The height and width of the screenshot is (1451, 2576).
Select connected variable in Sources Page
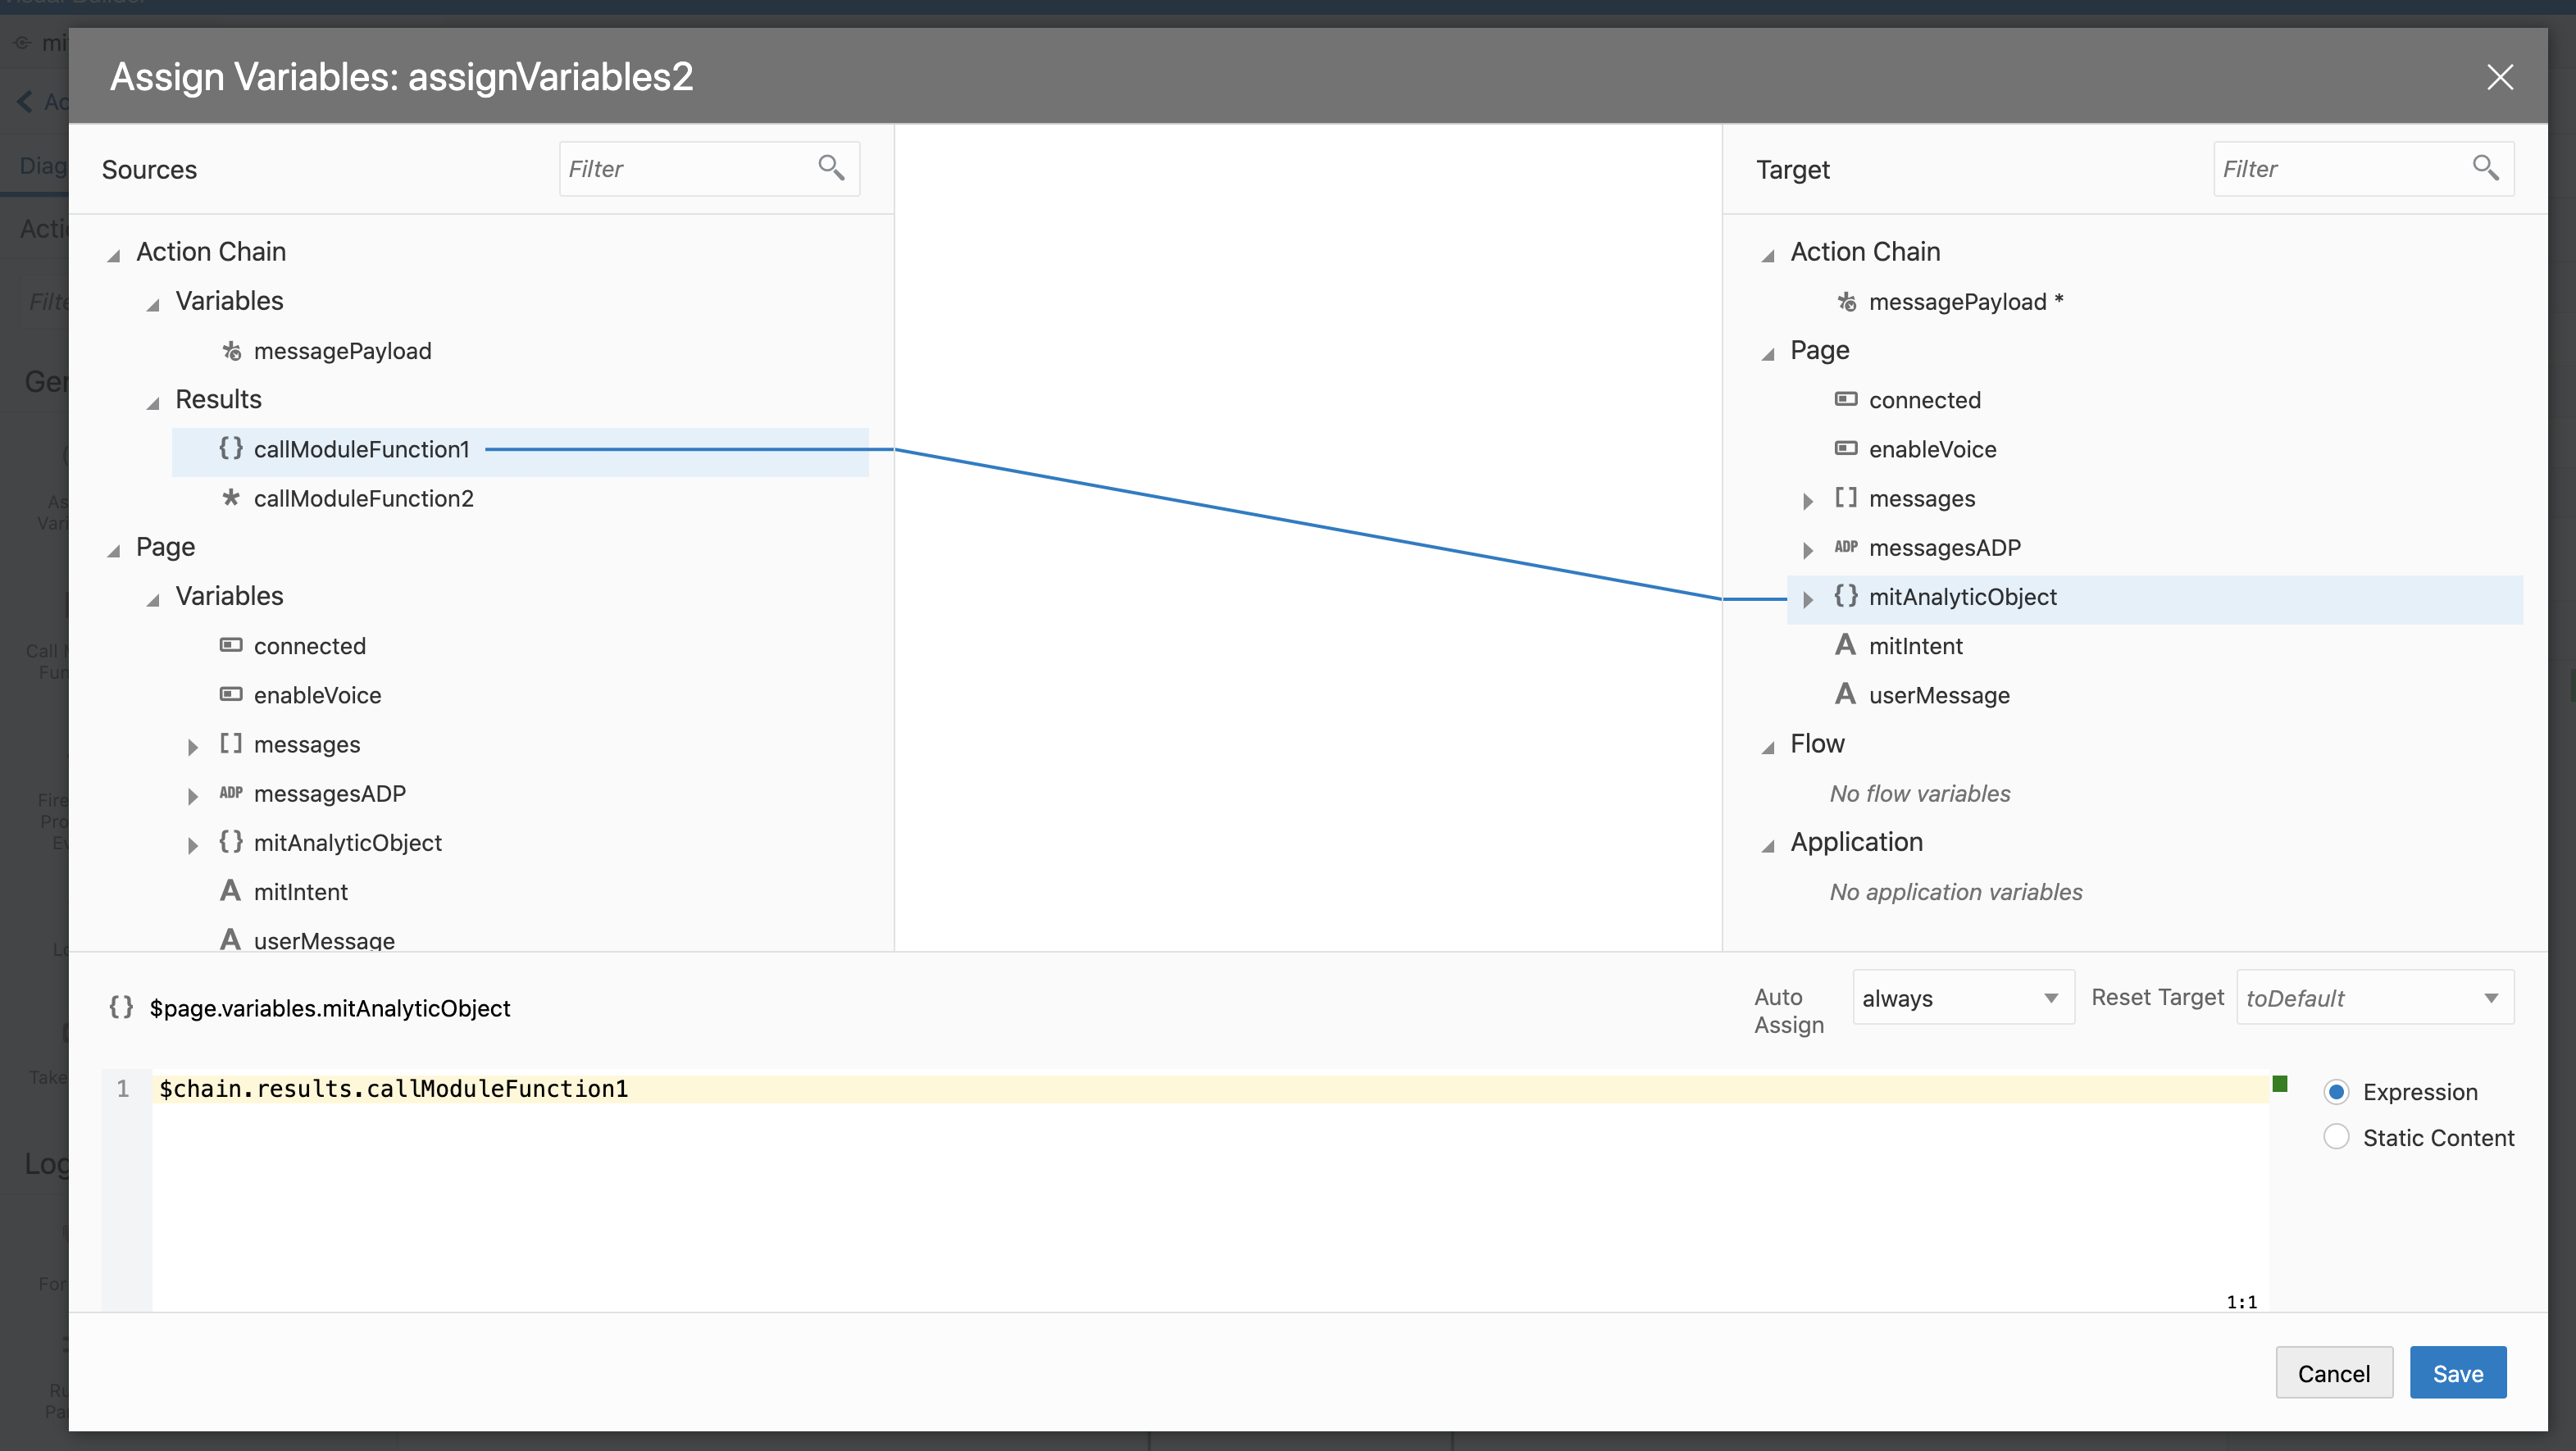309,646
